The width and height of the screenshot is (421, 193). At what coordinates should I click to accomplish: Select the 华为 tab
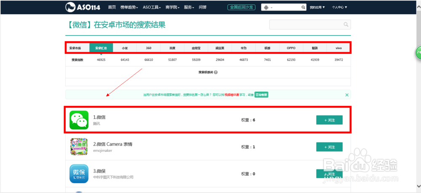243,48
